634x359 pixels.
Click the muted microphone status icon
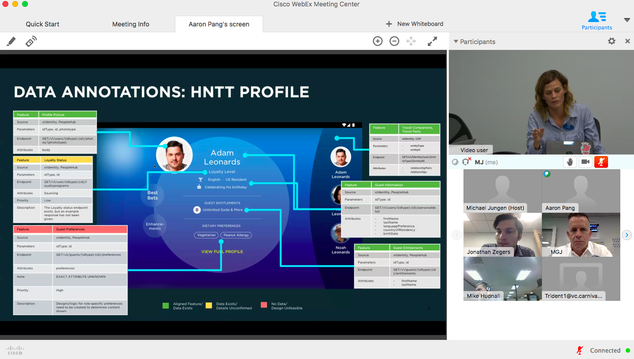click(580, 350)
